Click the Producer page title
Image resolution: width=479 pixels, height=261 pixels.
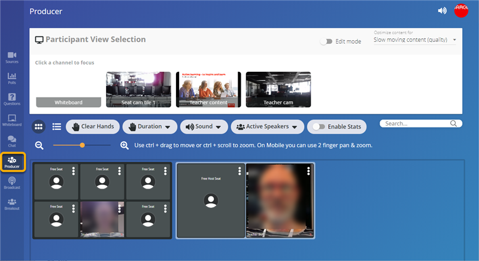pos(46,11)
